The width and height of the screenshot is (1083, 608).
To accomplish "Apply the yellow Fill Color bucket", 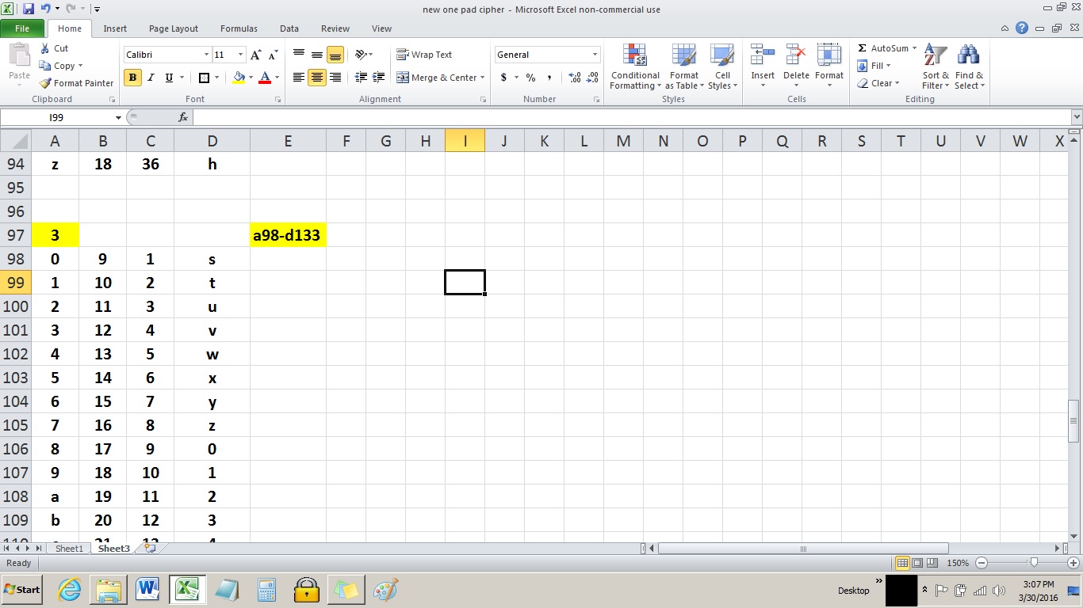I will (239, 78).
